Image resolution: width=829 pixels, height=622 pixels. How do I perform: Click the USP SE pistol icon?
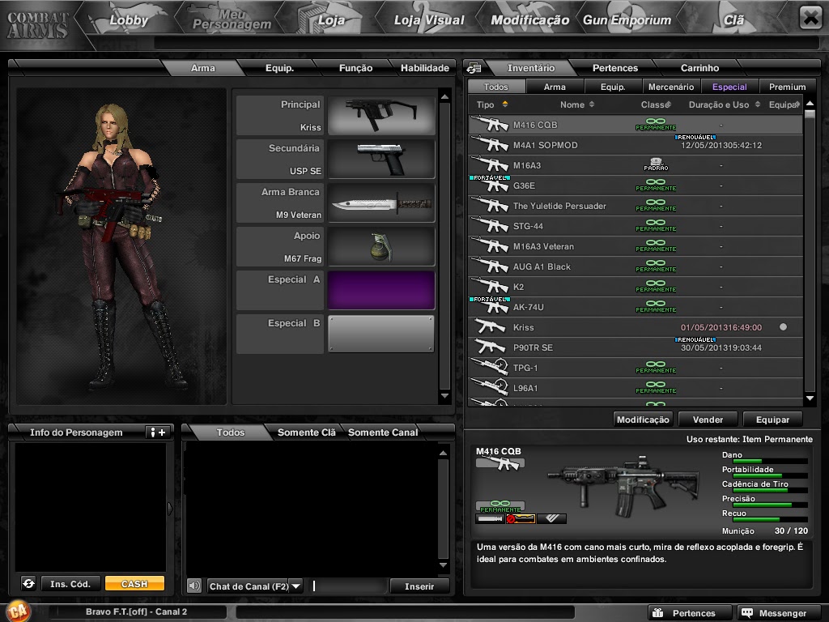coord(380,159)
